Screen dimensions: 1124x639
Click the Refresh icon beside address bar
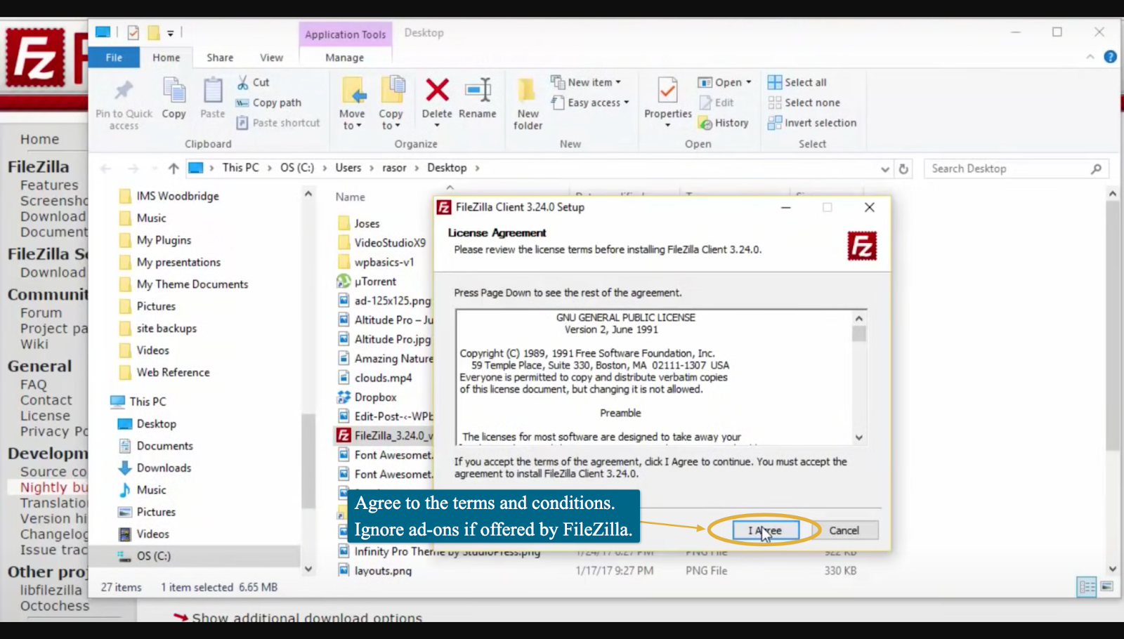[x=903, y=169]
